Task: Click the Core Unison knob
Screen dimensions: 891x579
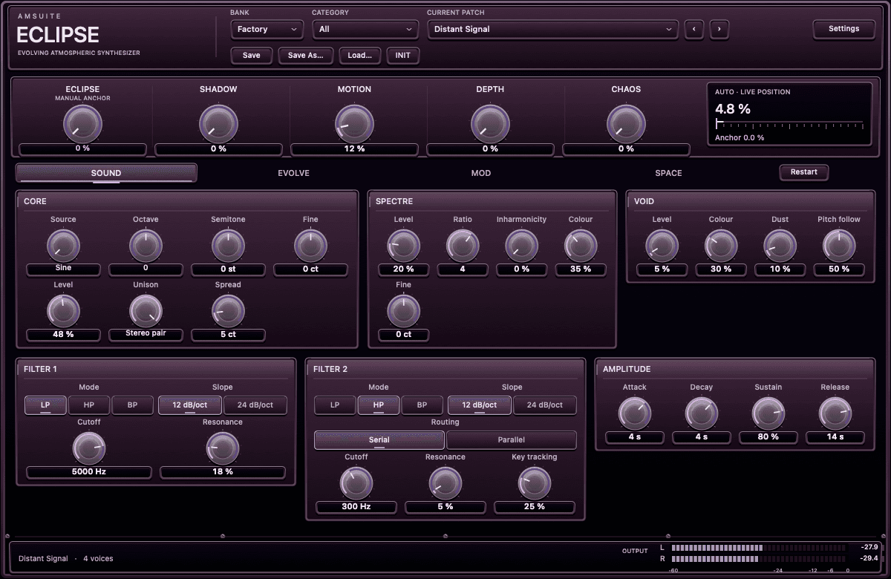Action: pyautogui.click(x=146, y=310)
